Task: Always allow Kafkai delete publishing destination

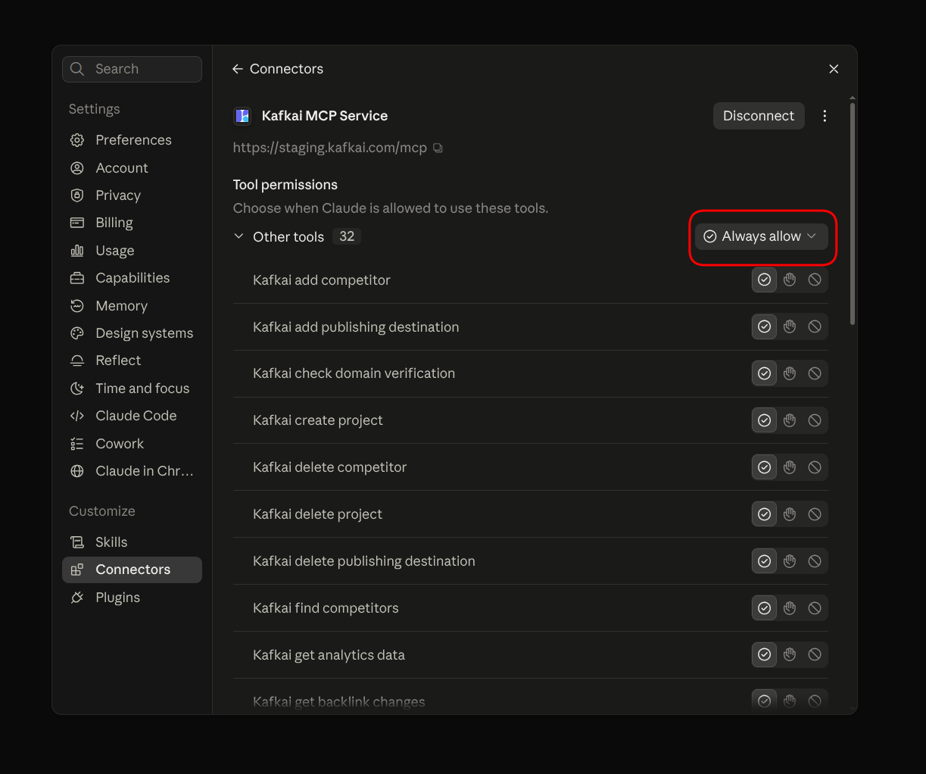Action: click(x=765, y=561)
